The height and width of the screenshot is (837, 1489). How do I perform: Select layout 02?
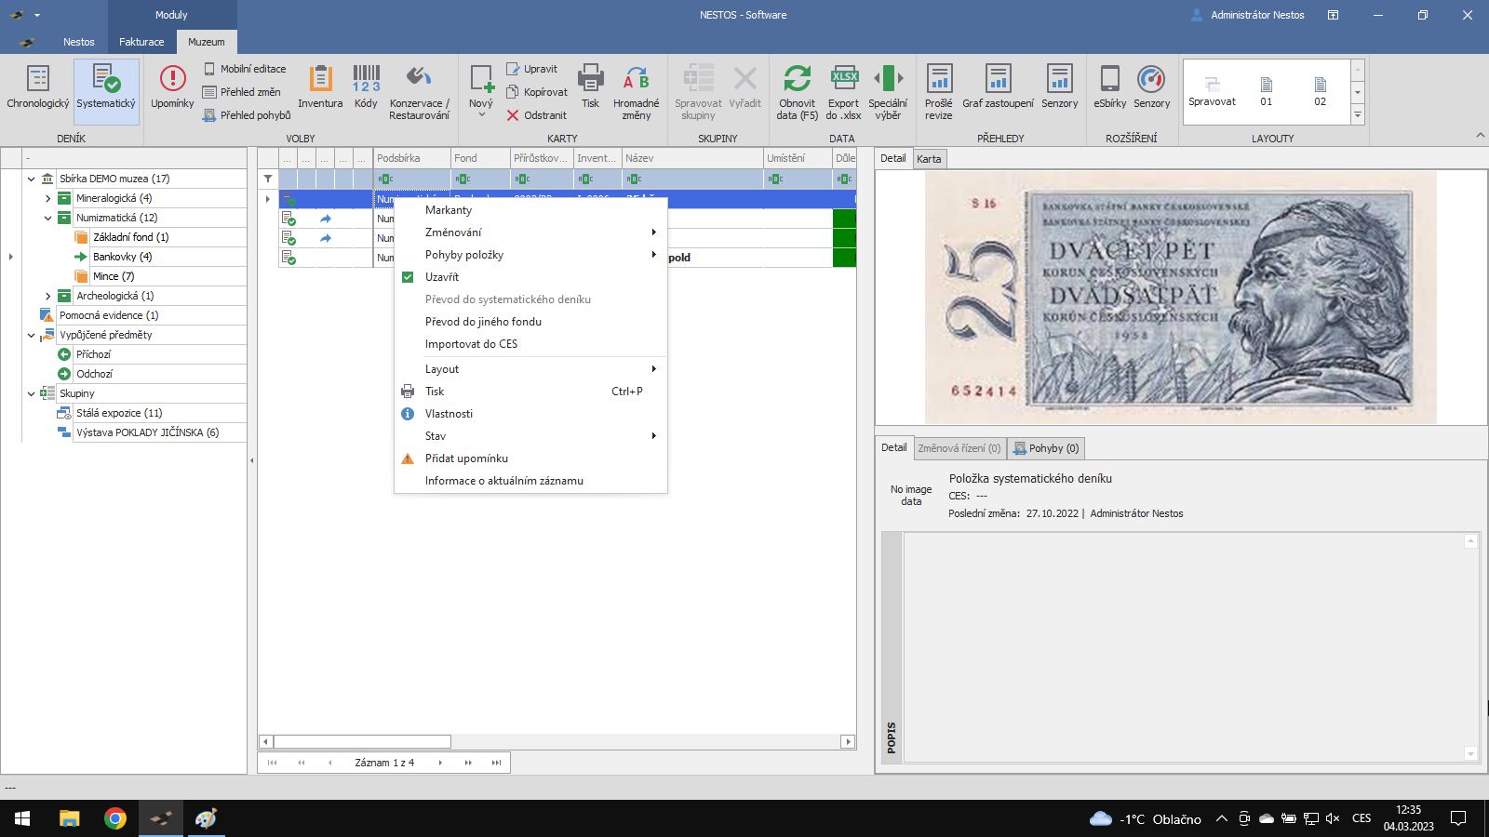point(1320,91)
